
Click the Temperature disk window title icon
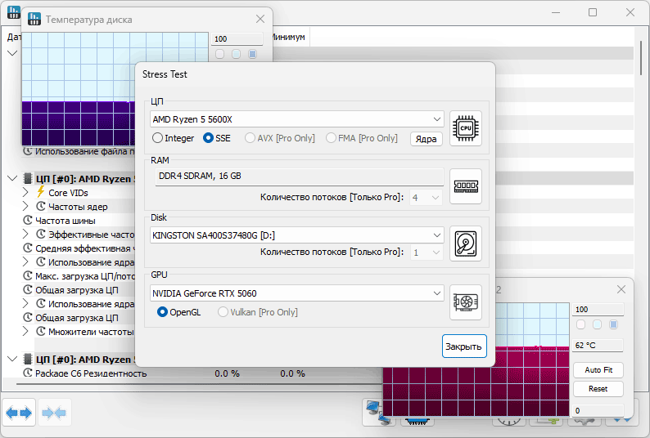34,19
